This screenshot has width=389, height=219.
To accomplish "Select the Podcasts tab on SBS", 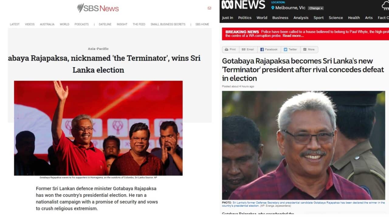I will [x=82, y=24].
